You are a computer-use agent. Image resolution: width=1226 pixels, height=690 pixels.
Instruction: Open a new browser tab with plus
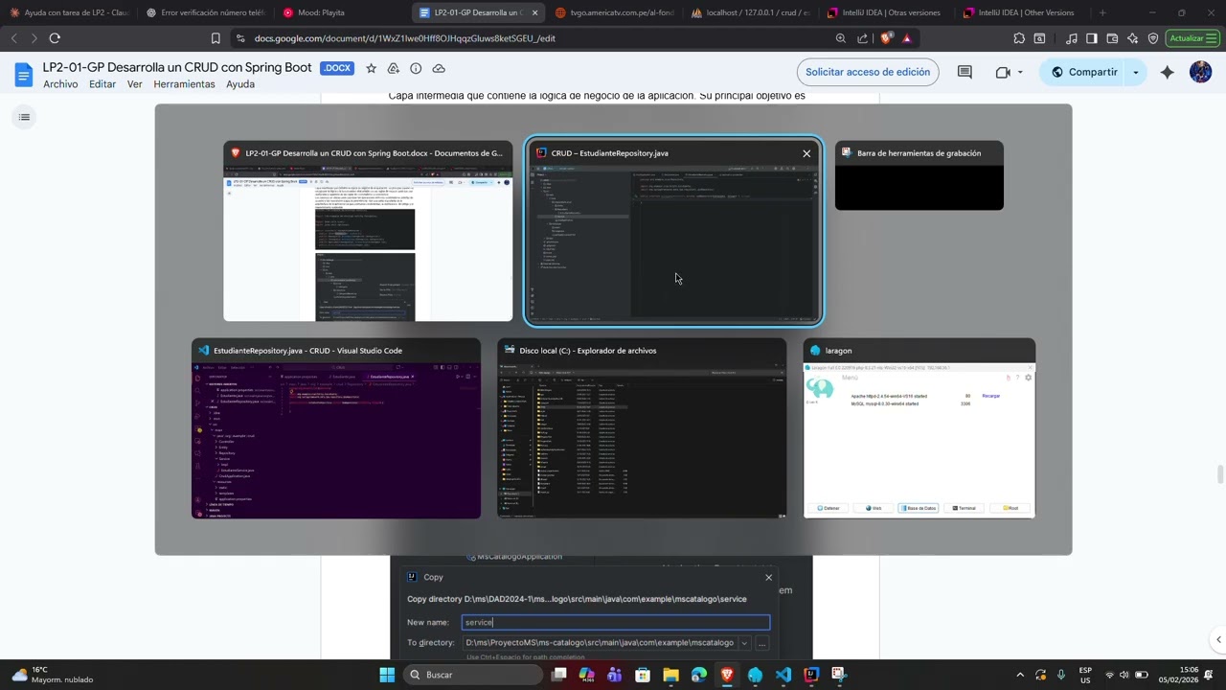click(1102, 12)
